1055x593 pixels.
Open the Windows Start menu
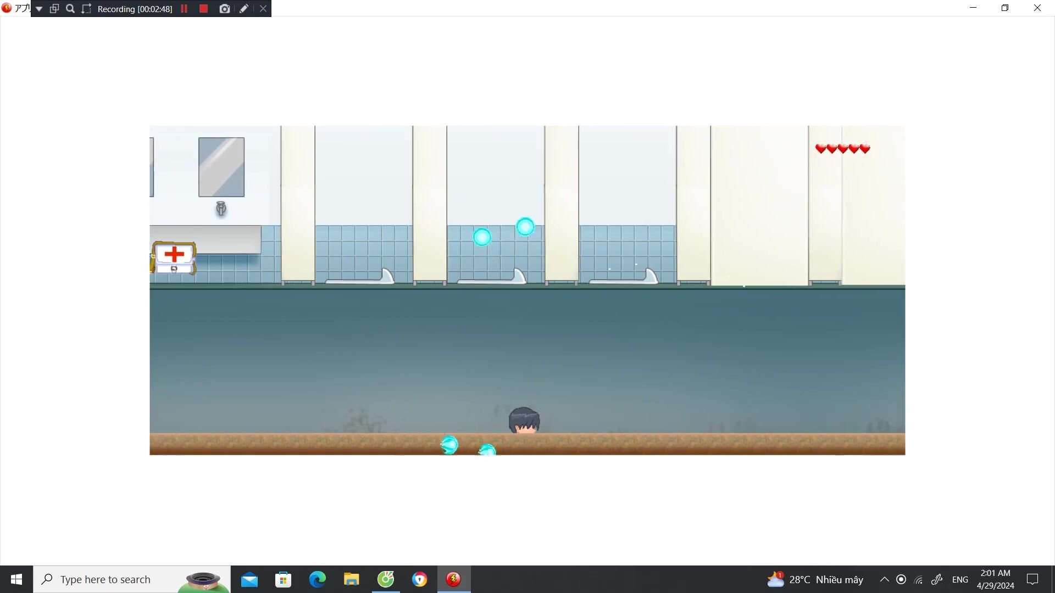coord(16,579)
